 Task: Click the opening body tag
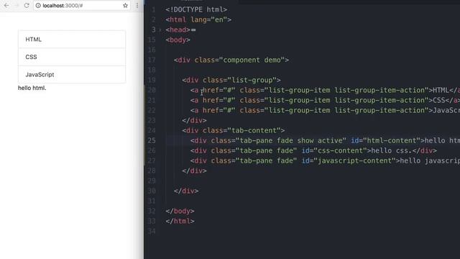click(x=178, y=40)
